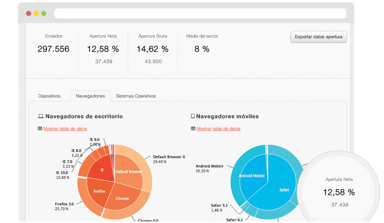Click the Navegadores de escritorio heading
This screenshot has width=384, height=223.
tap(84, 116)
